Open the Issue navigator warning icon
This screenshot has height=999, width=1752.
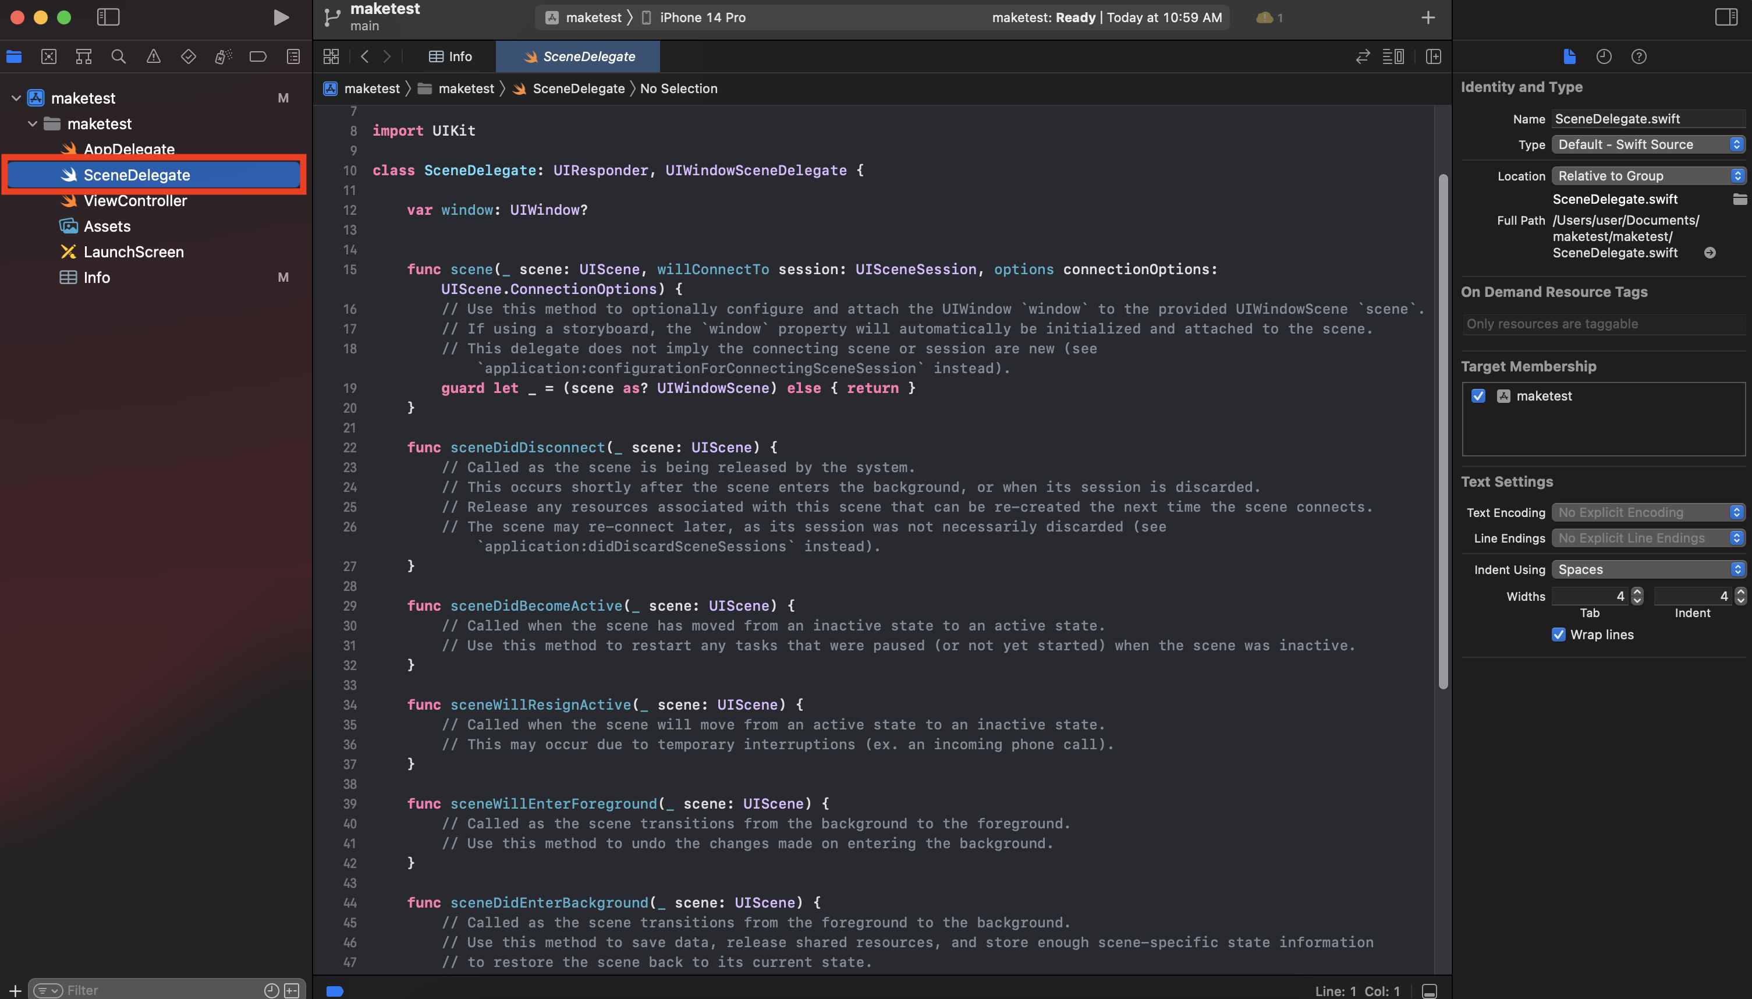[x=153, y=56]
